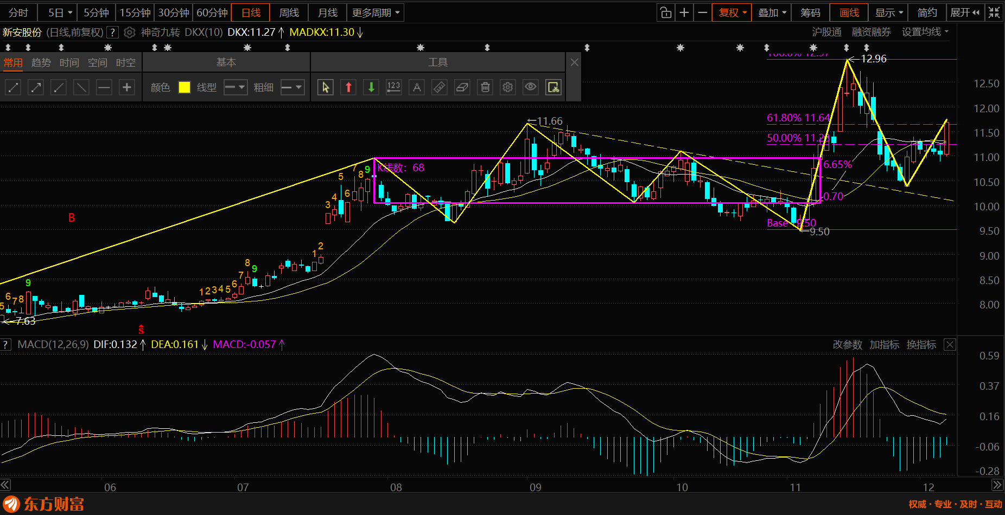The height and width of the screenshot is (515, 1005).
Task: Click the yellow line color swatch
Action: click(185, 87)
